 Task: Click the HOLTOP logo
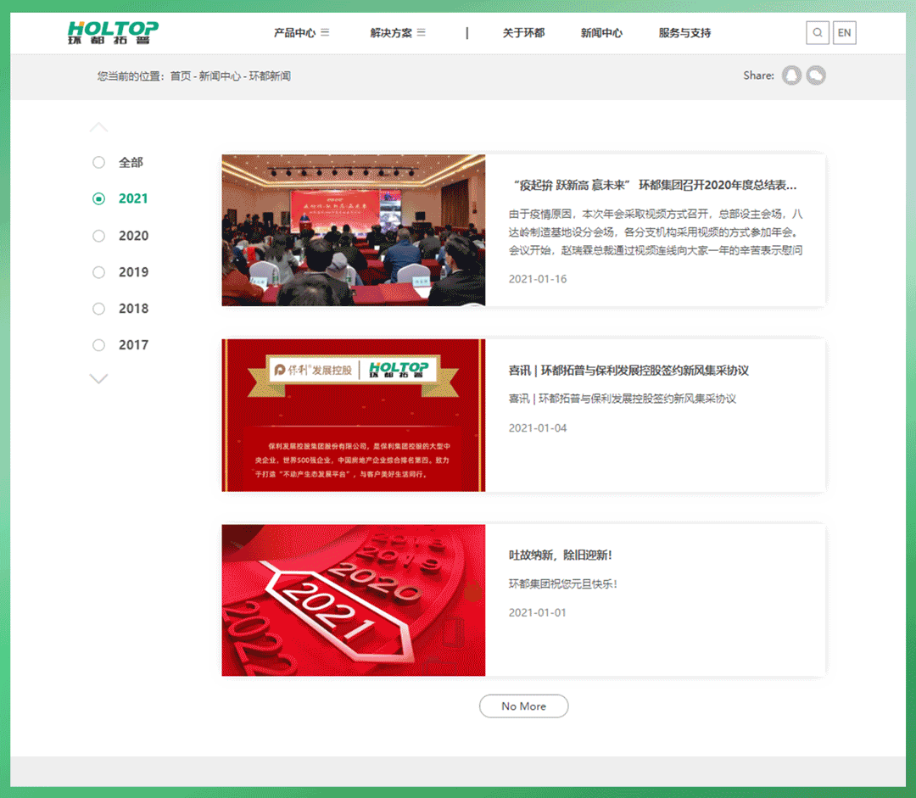(x=113, y=33)
